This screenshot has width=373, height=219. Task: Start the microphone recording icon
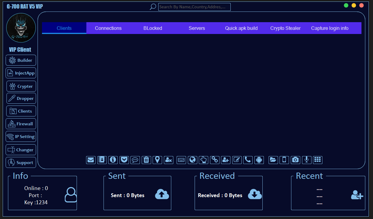(x=306, y=160)
